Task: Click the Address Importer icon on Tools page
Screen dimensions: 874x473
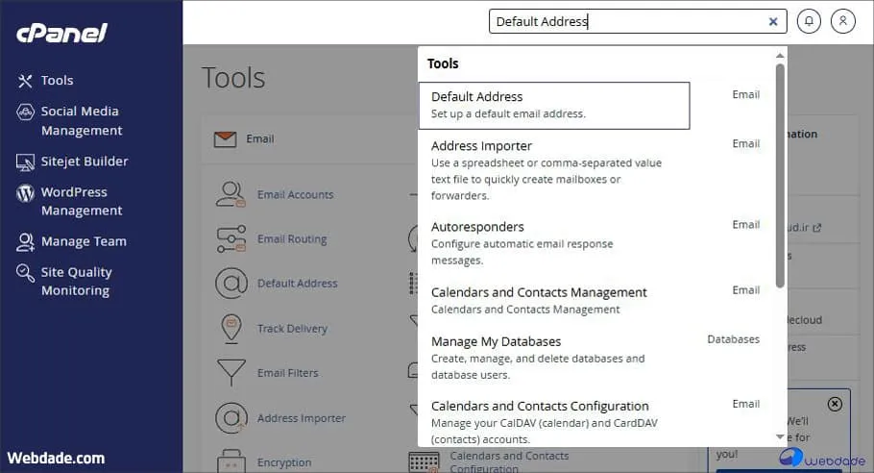Action: tap(231, 418)
